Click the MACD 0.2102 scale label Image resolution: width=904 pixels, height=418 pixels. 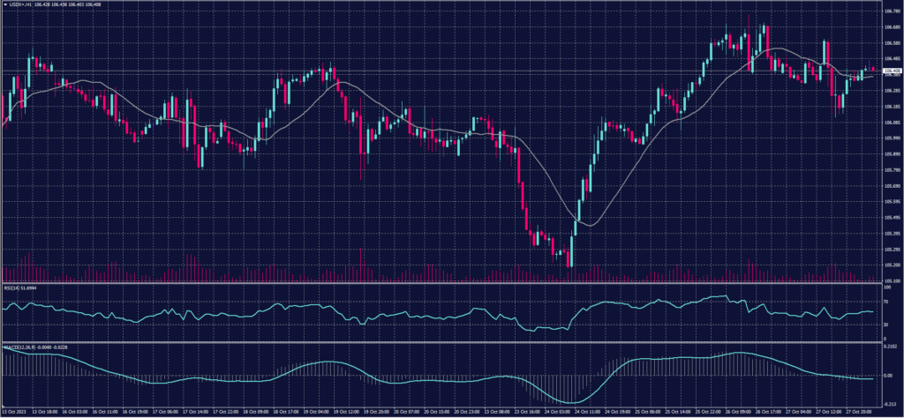(x=890, y=347)
